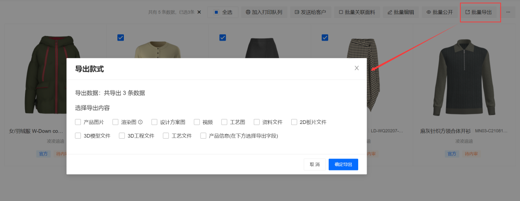Select the 3D模型文件 checkbox
The image size is (520, 201).
78,136
